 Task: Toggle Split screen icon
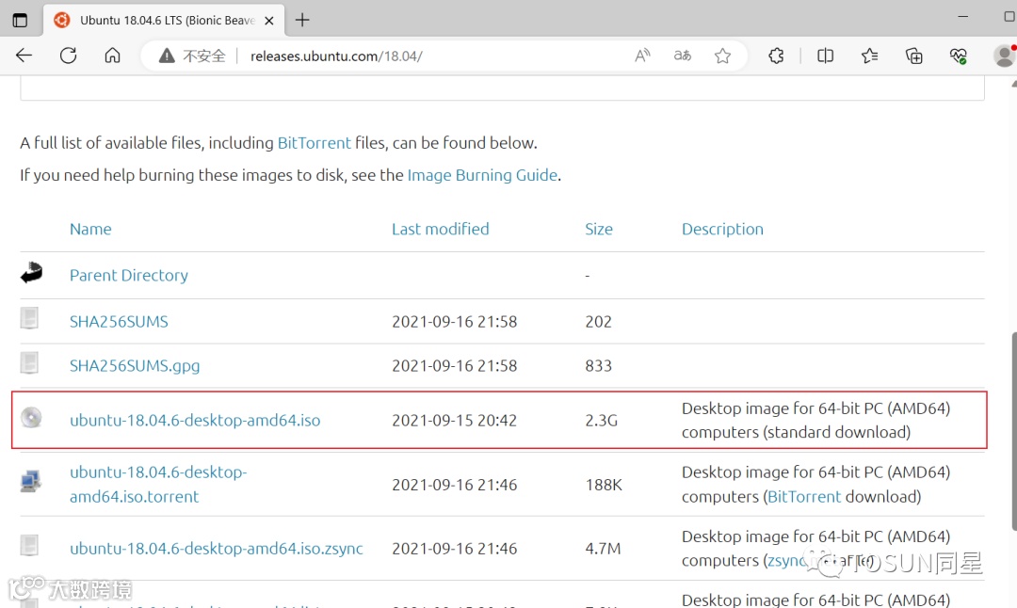pyautogui.click(x=826, y=56)
